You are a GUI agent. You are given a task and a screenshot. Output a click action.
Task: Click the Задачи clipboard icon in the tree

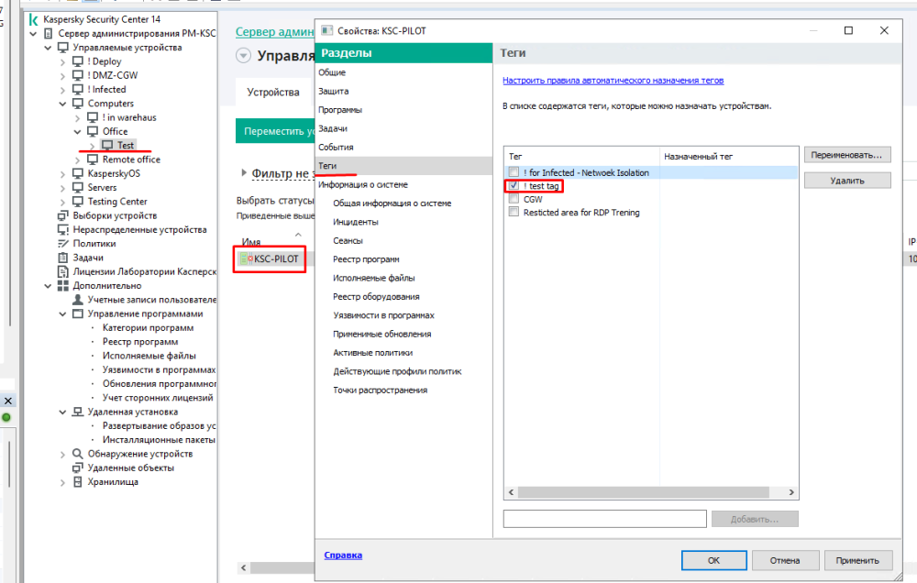pyautogui.click(x=63, y=258)
